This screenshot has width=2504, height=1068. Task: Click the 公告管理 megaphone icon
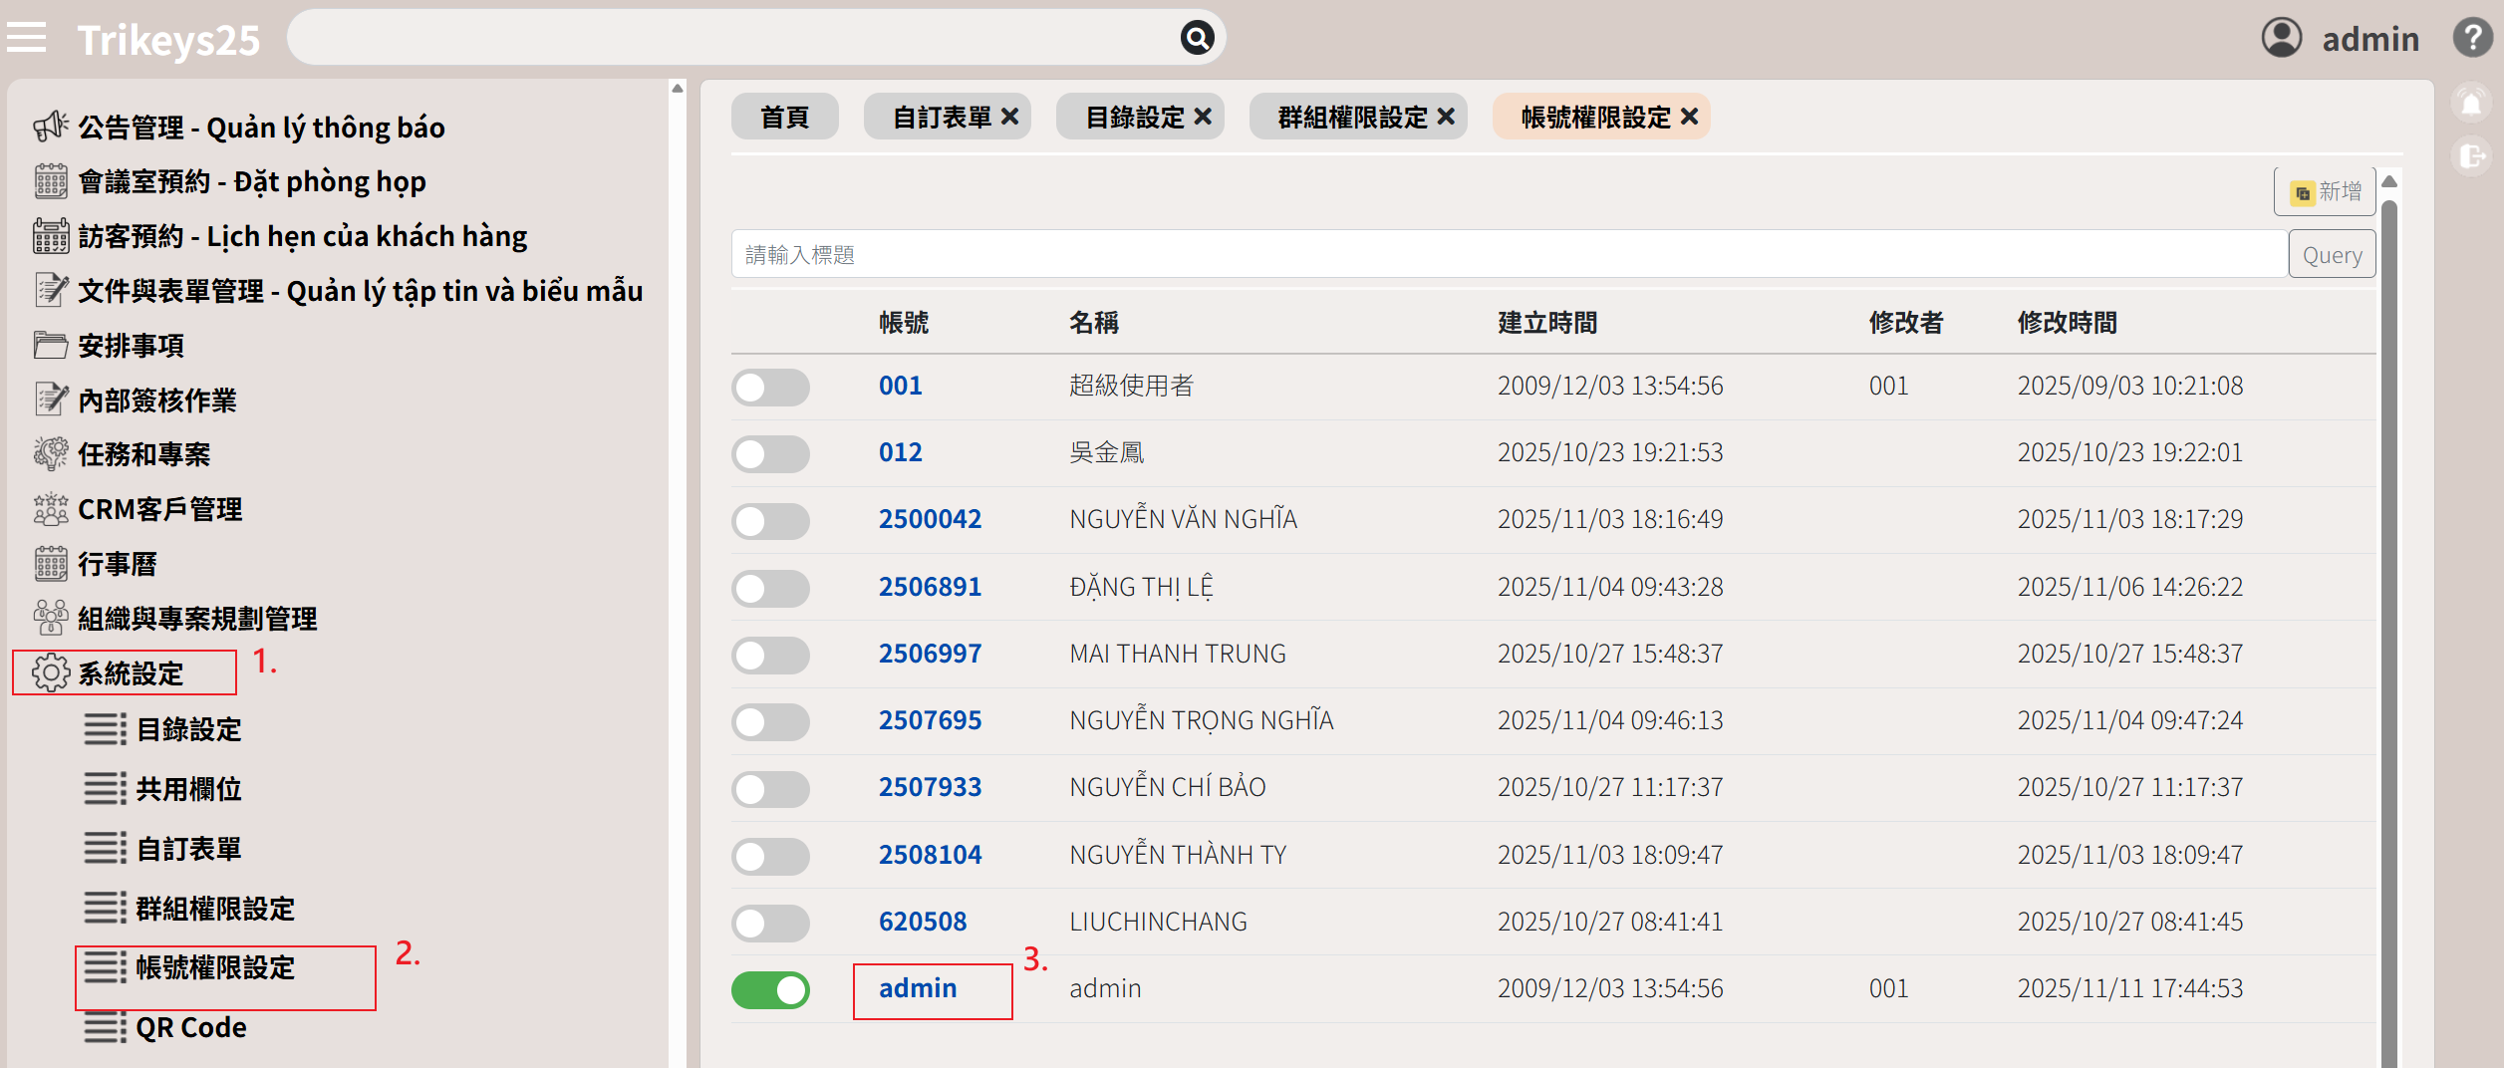50,127
